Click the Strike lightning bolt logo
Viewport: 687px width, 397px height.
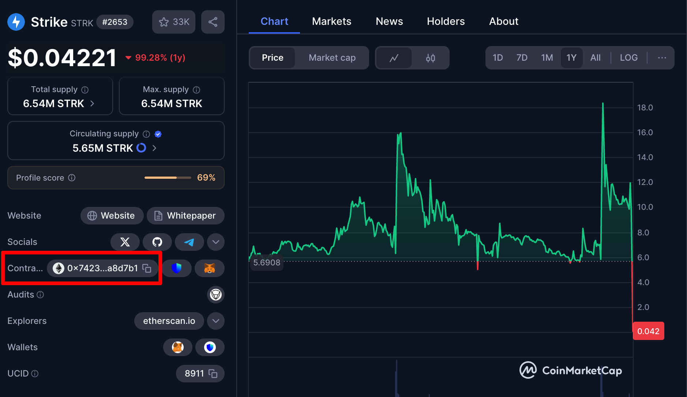(16, 22)
